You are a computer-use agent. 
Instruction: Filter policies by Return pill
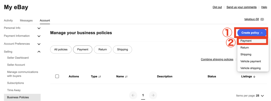(103, 49)
